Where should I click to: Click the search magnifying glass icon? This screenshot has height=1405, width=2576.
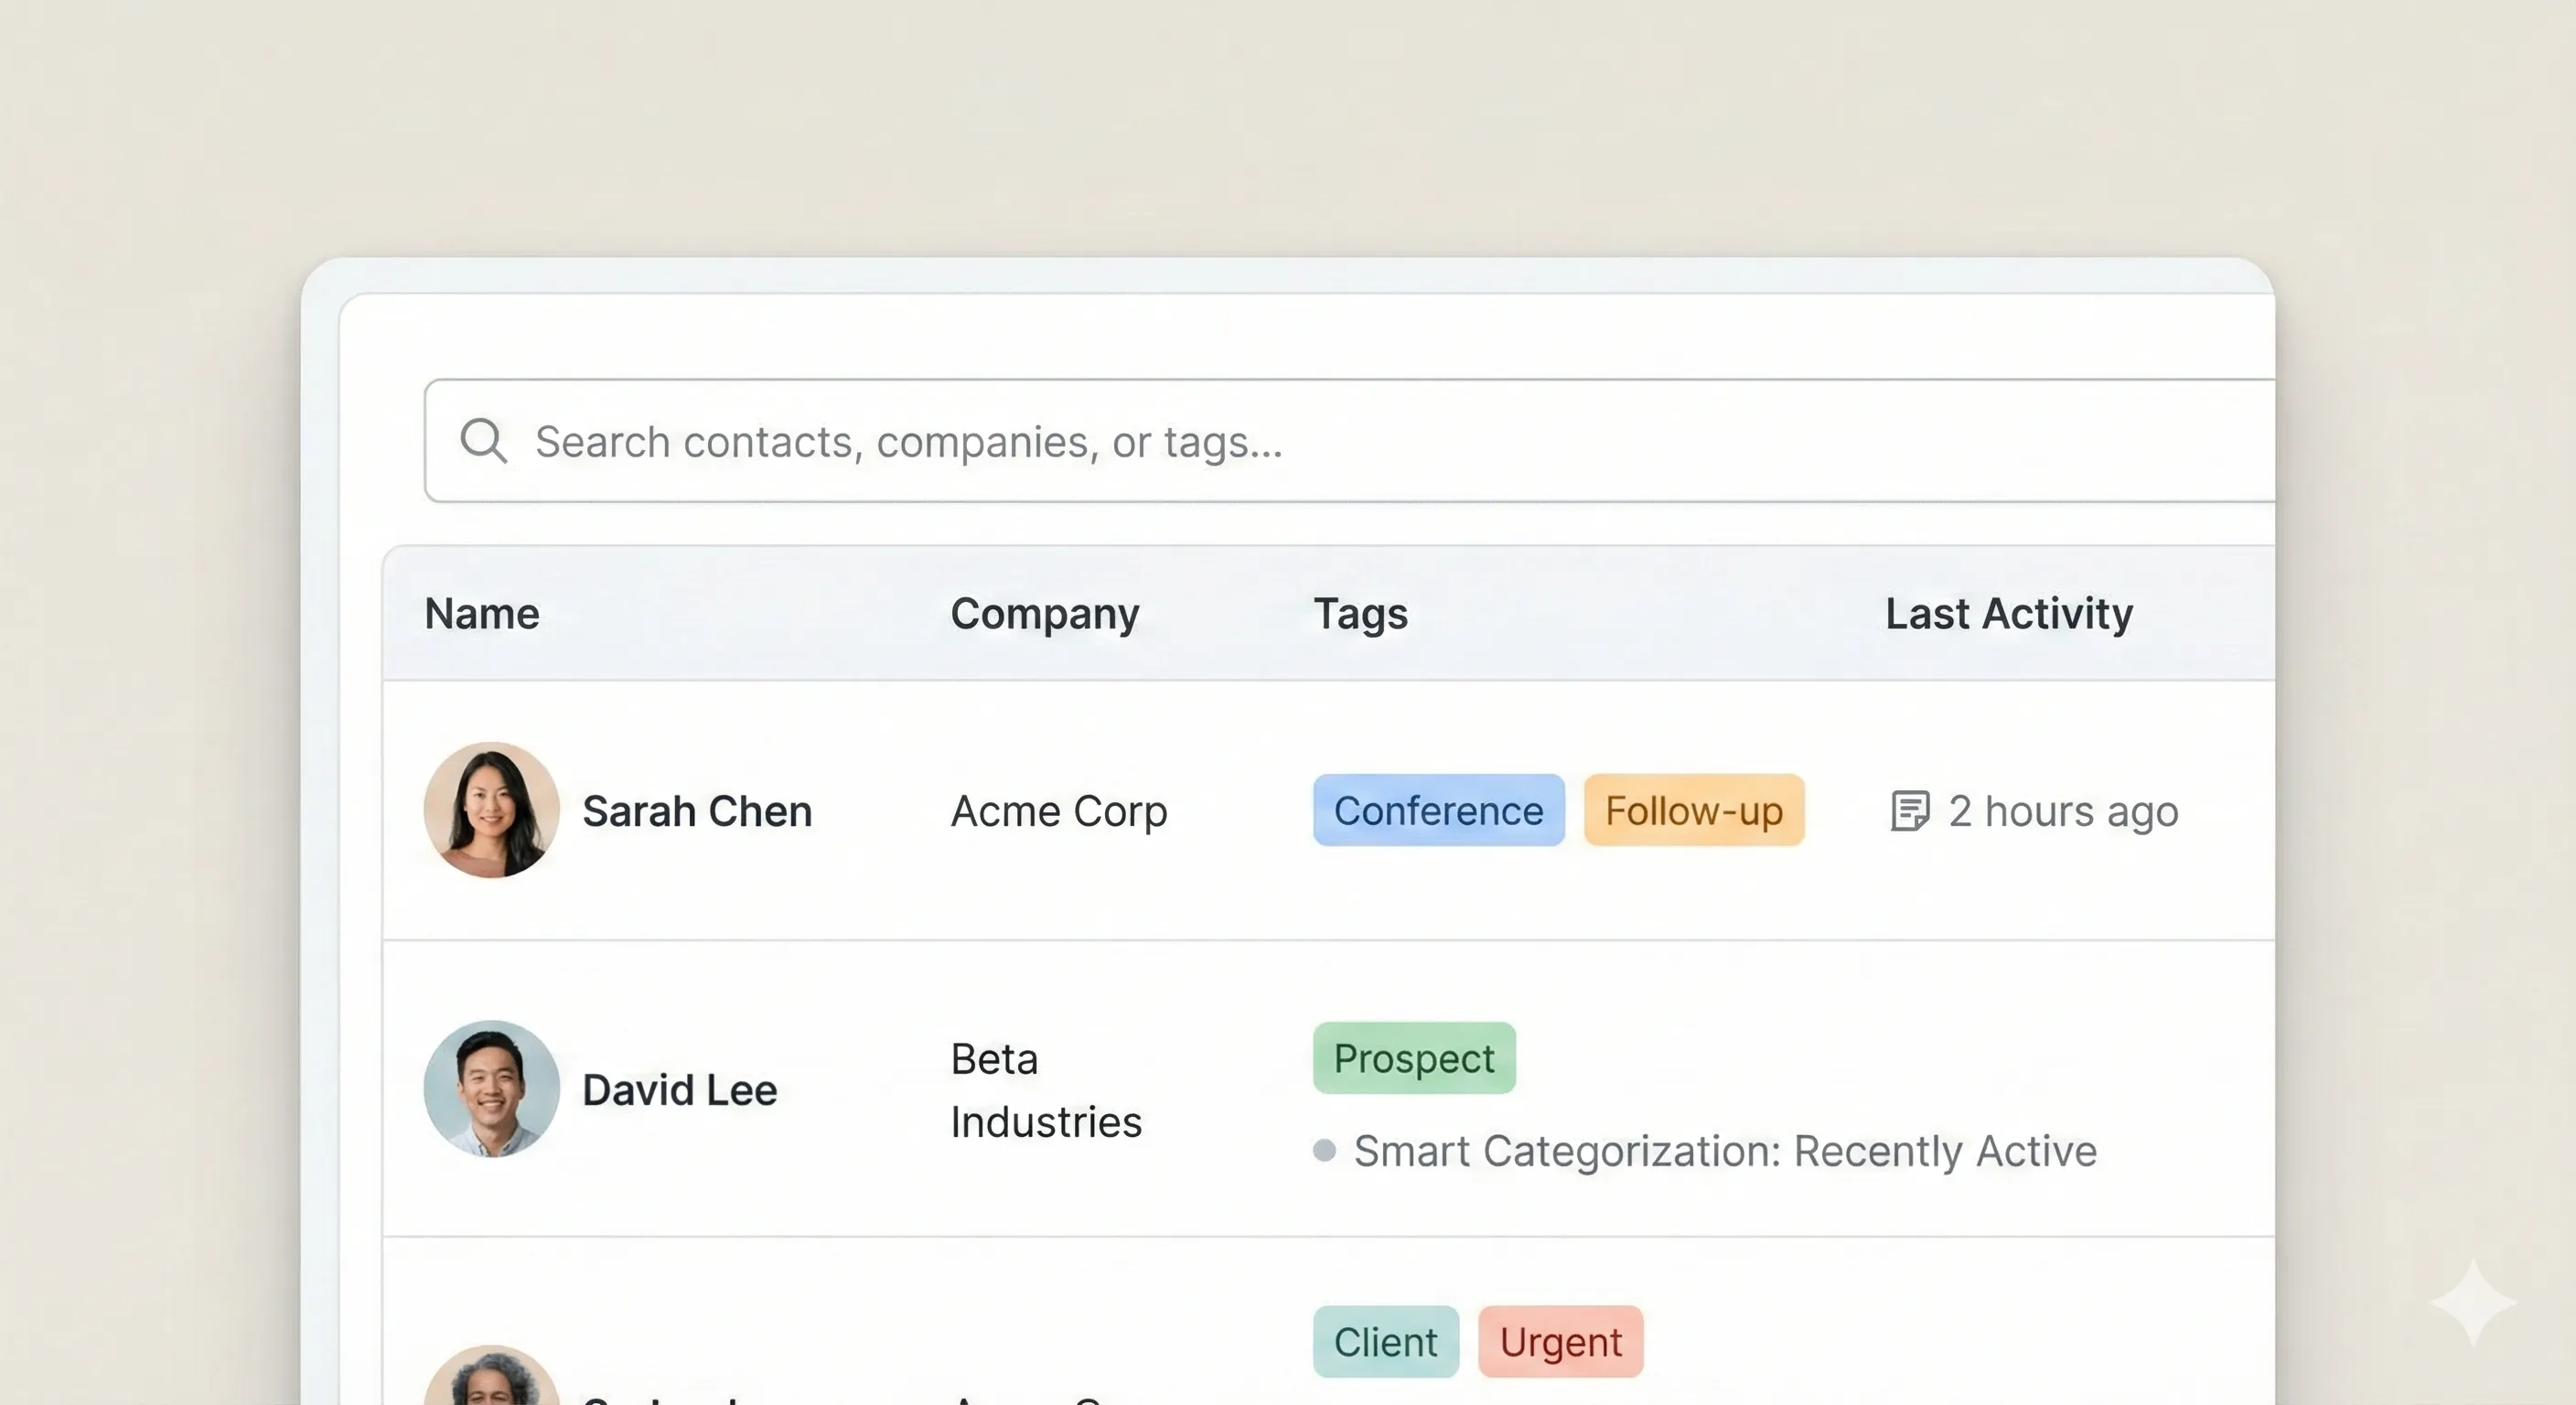484,441
